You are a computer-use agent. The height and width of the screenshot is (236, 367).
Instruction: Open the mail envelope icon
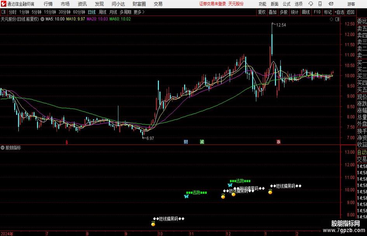click(331, 4)
